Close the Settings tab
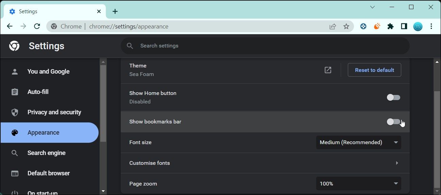The width and height of the screenshot is (441, 195). coord(99,11)
